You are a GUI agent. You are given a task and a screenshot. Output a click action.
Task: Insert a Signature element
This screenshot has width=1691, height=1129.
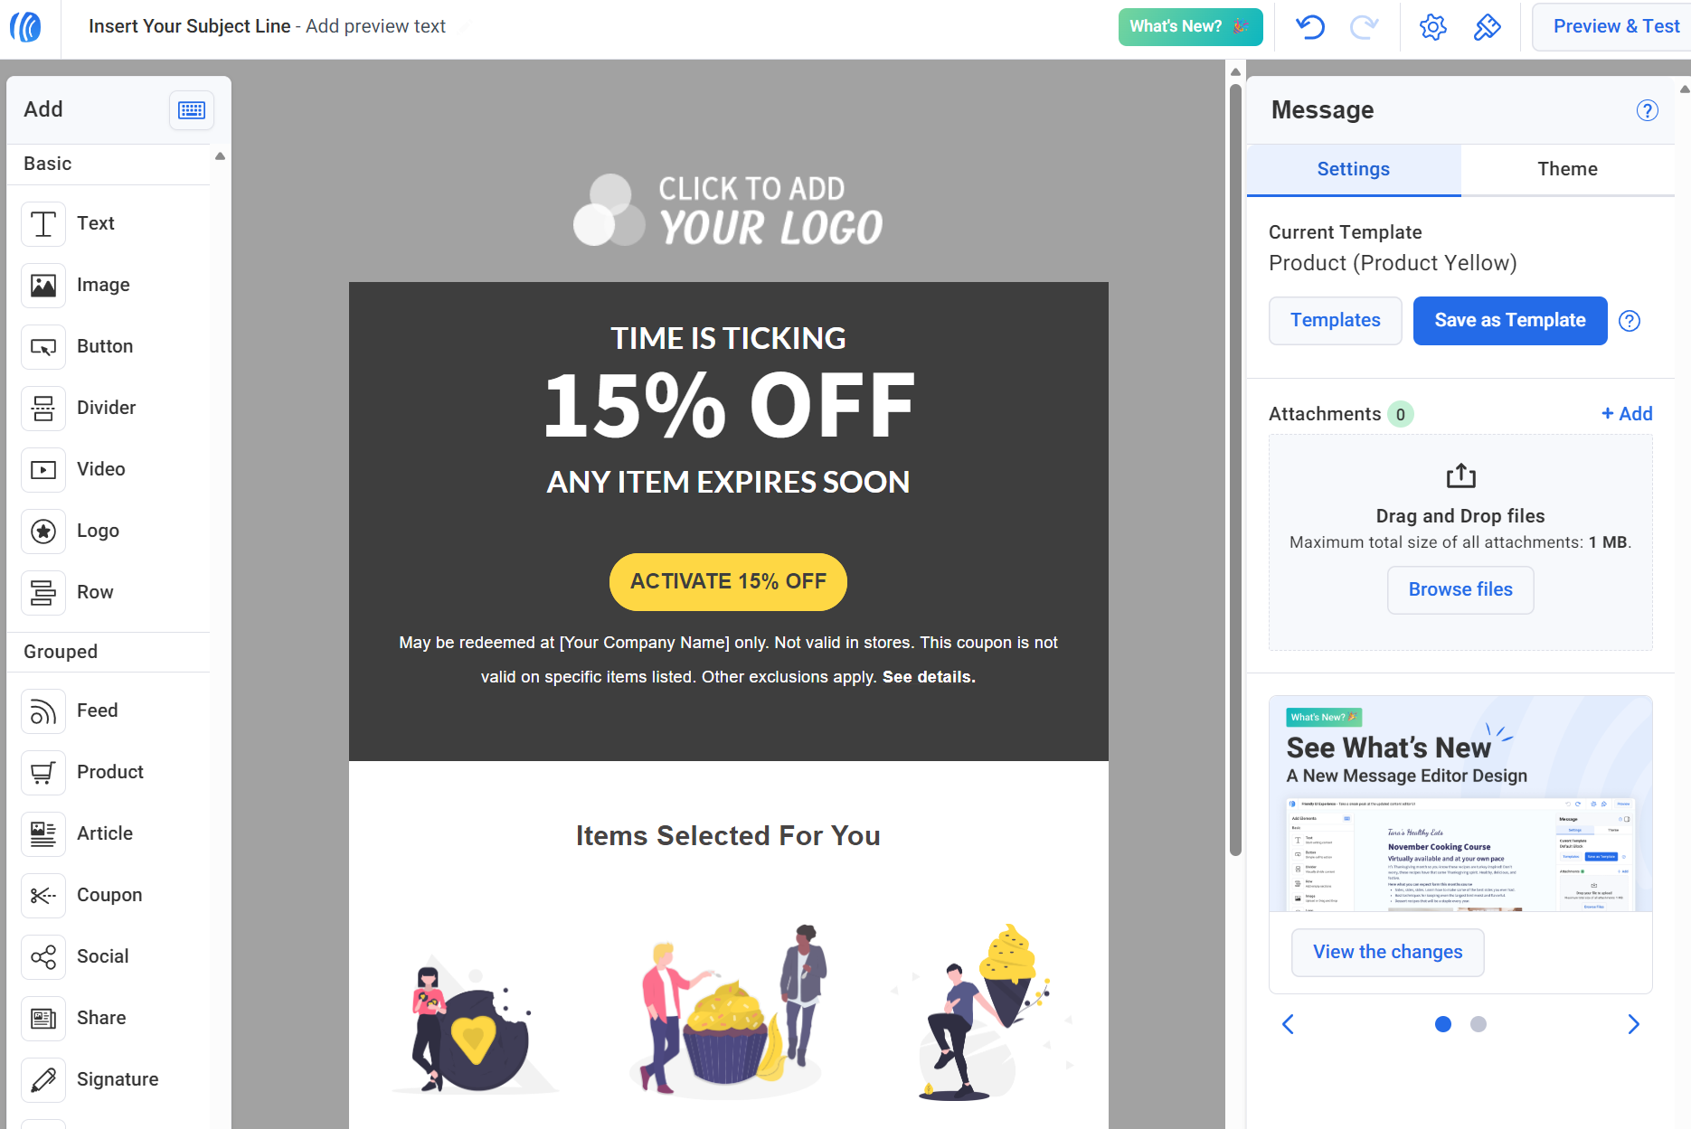pyautogui.click(x=43, y=1079)
